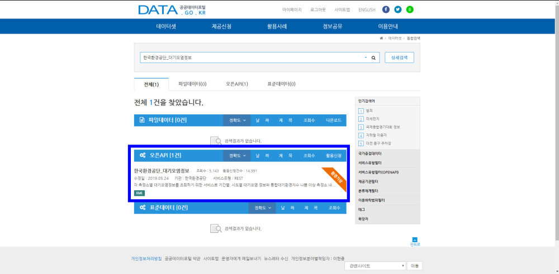Sort 파일데이터 results by 날짜
The image size is (559, 274).
pos(262,121)
